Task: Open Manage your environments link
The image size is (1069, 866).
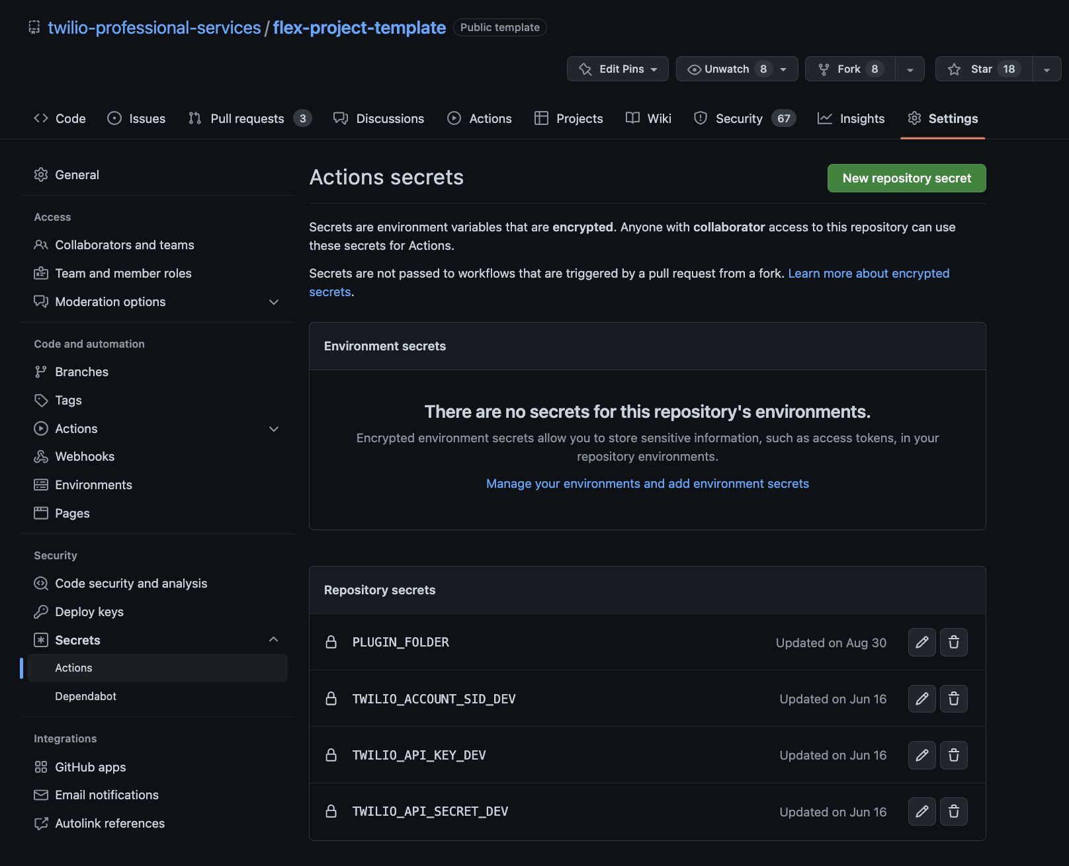Action: pos(647,483)
